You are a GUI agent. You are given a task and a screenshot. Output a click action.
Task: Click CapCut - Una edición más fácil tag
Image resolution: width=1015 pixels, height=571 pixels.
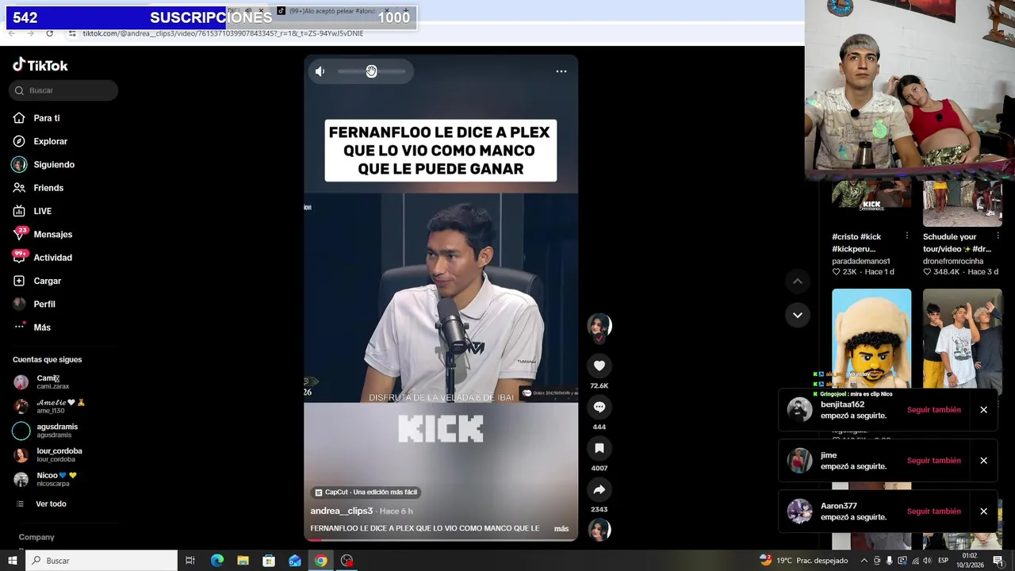pos(366,492)
